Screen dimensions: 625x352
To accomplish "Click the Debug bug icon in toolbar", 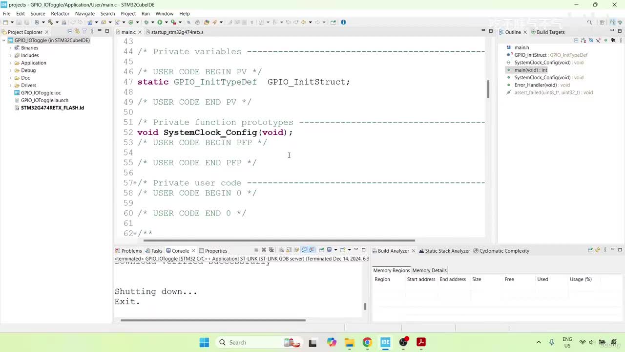I will (x=146, y=22).
